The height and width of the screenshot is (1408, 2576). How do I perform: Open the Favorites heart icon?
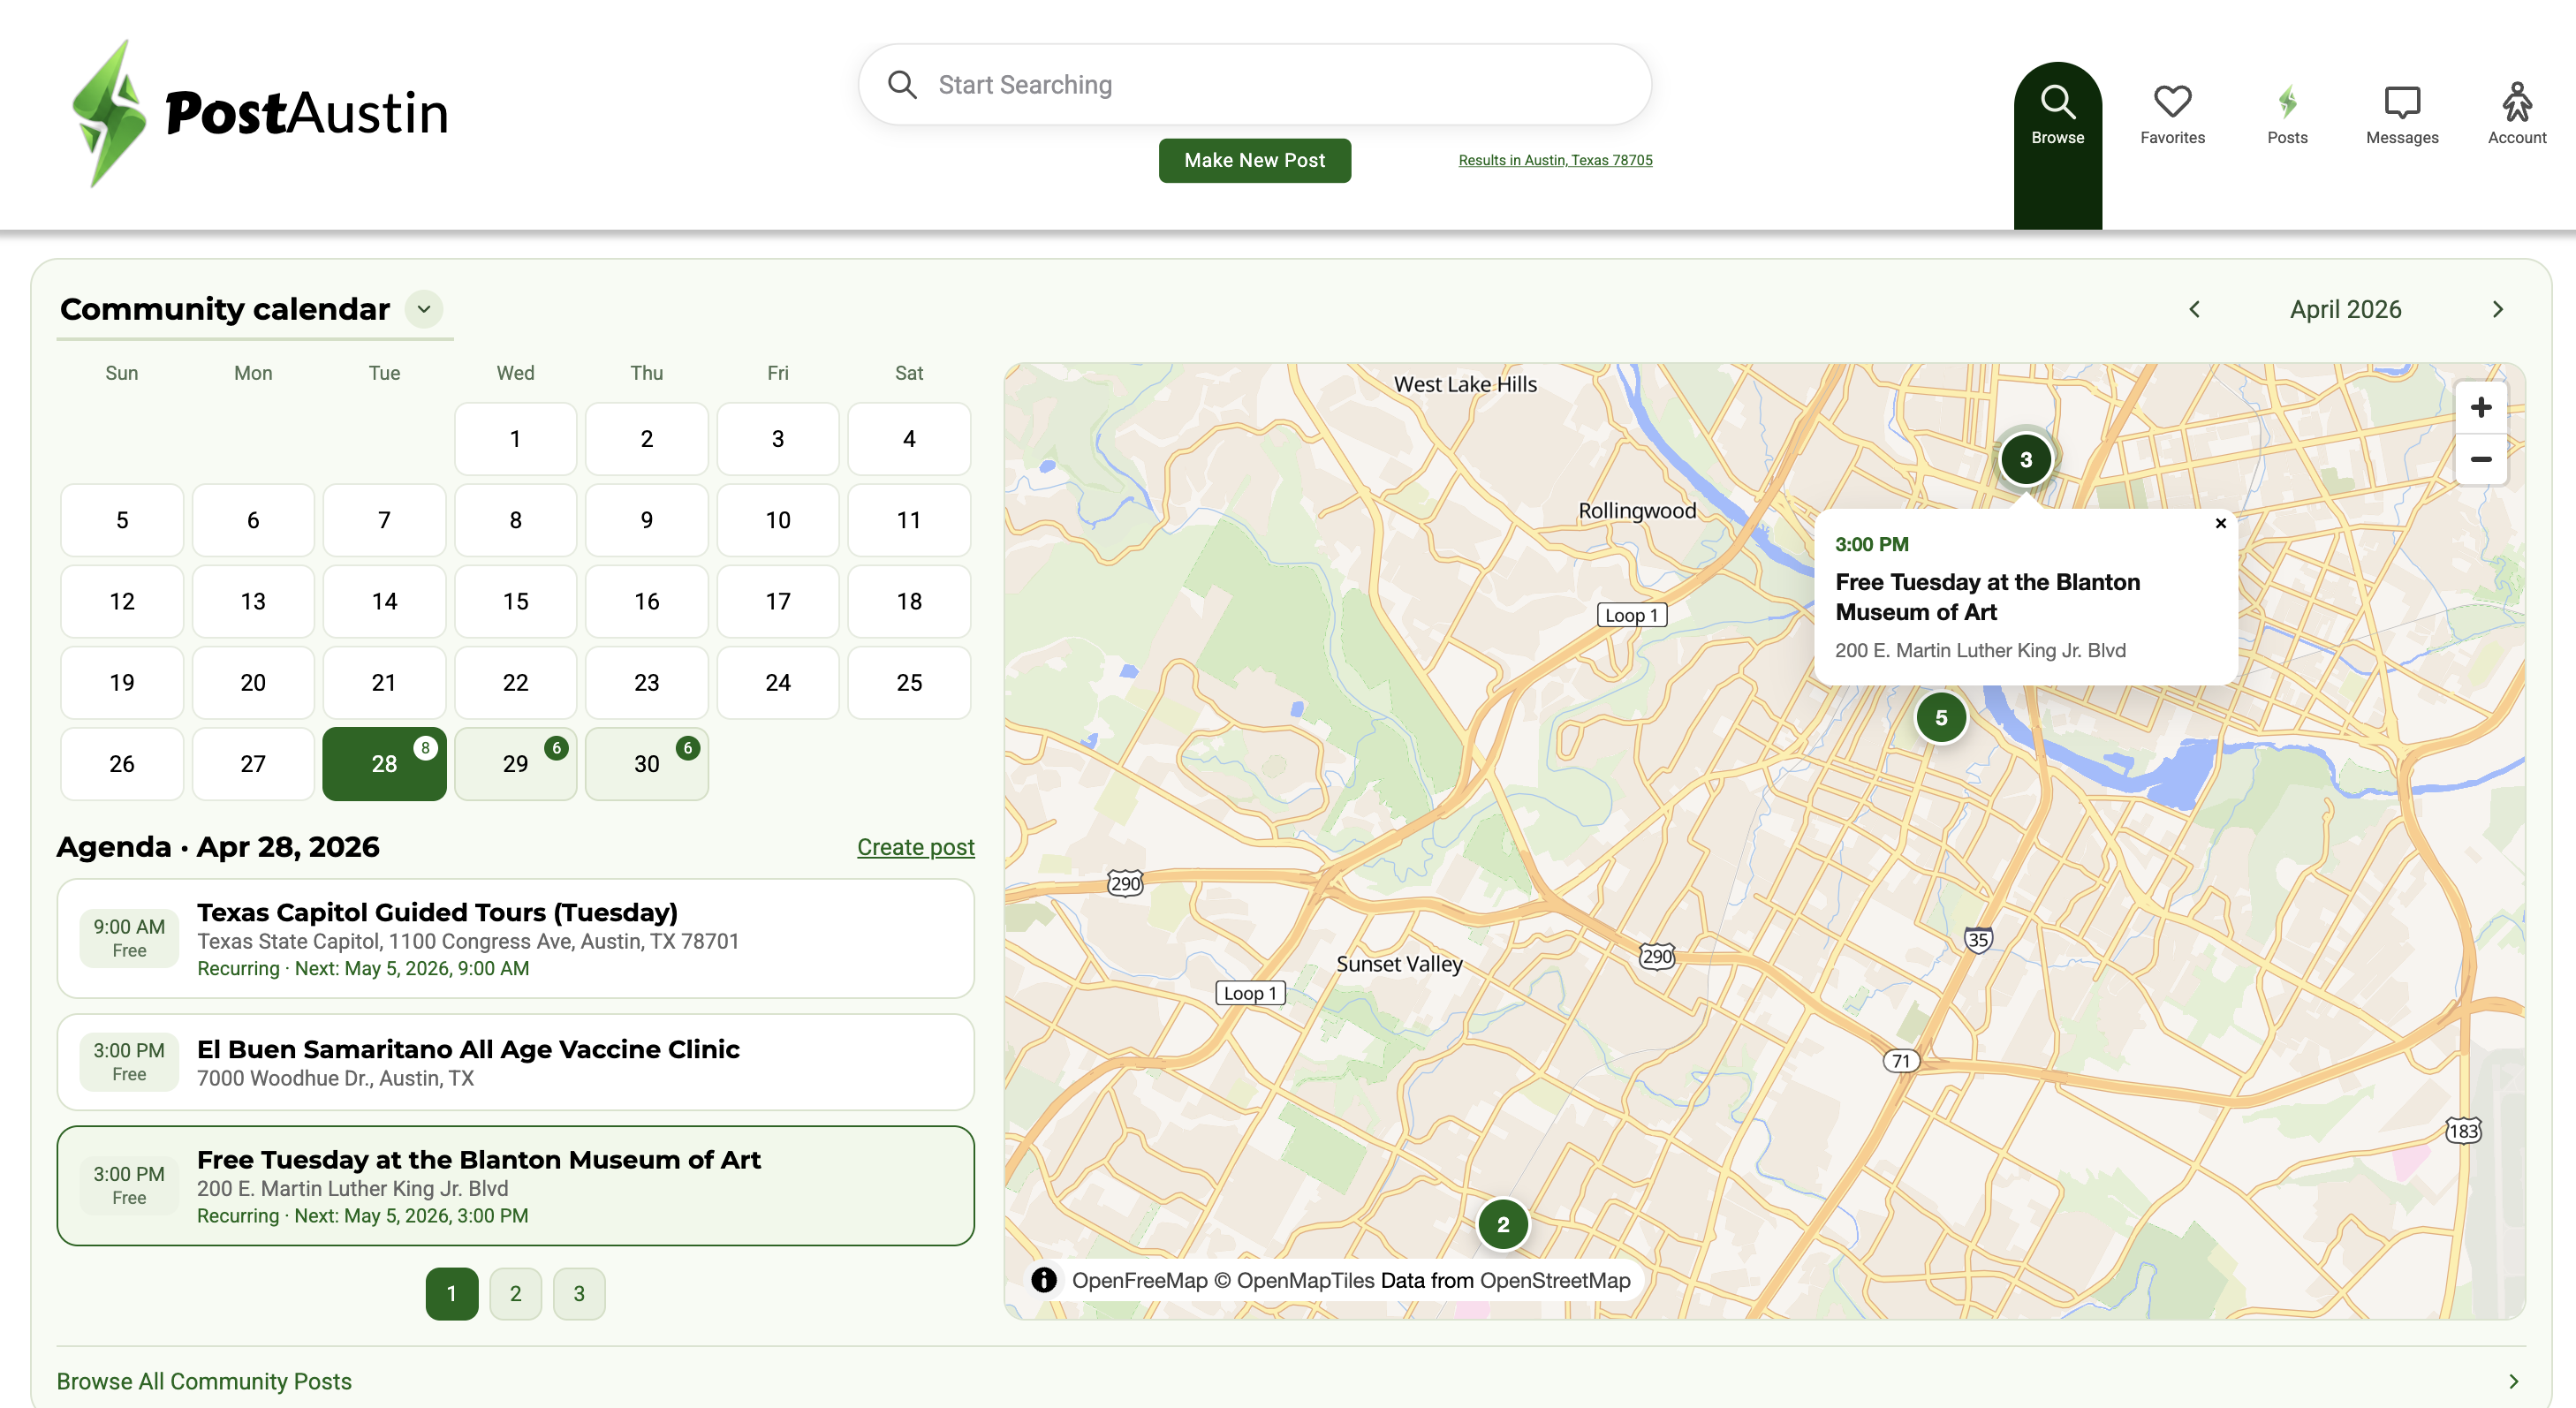pyautogui.click(x=2172, y=114)
